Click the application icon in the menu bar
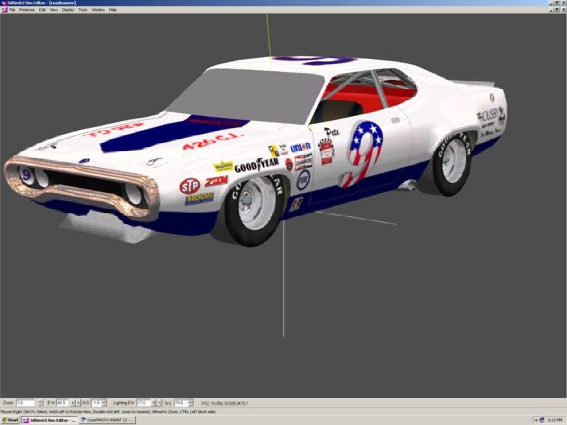Viewport: 567px width, 425px height. [x=4, y=9]
